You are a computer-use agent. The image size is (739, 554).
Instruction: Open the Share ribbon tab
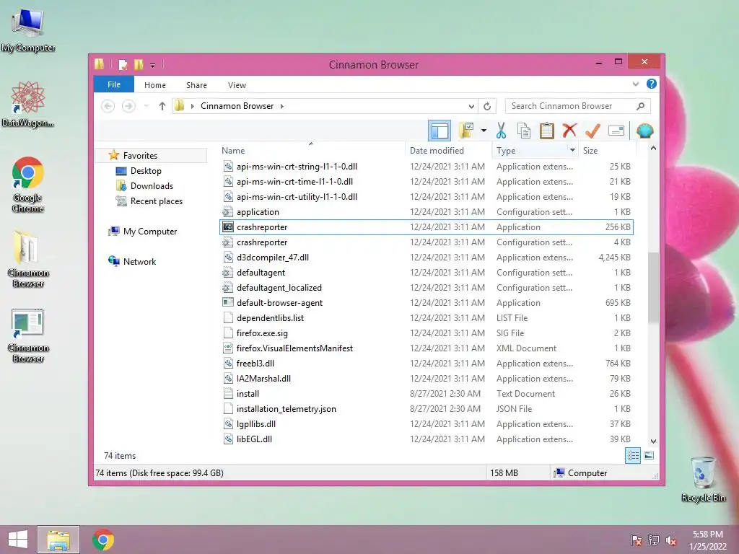tap(196, 85)
